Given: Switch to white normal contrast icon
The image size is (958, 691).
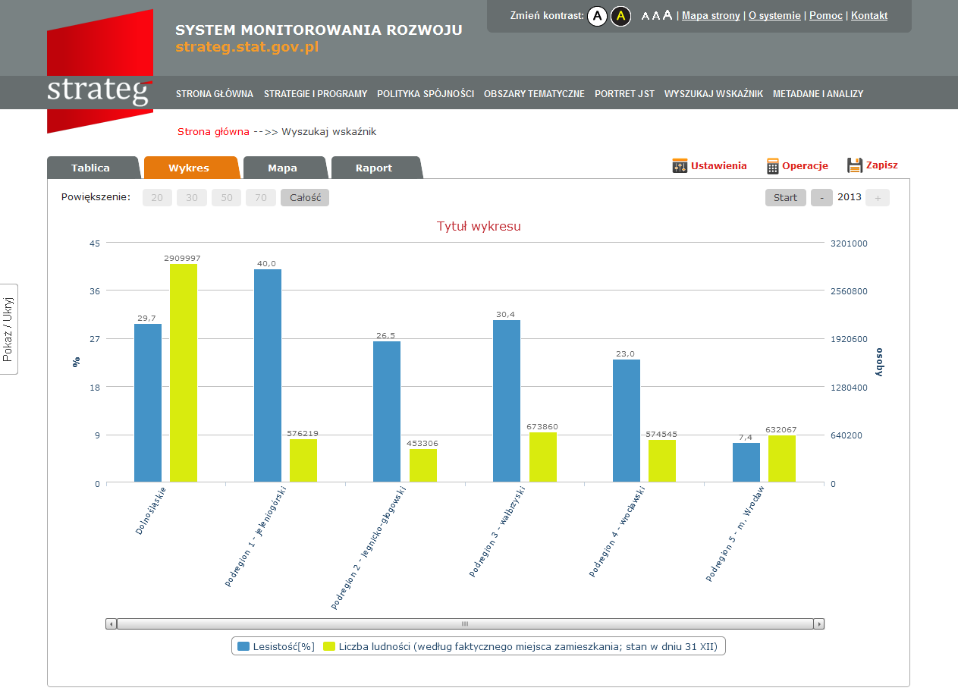Looking at the screenshot, I should [x=598, y=16].
